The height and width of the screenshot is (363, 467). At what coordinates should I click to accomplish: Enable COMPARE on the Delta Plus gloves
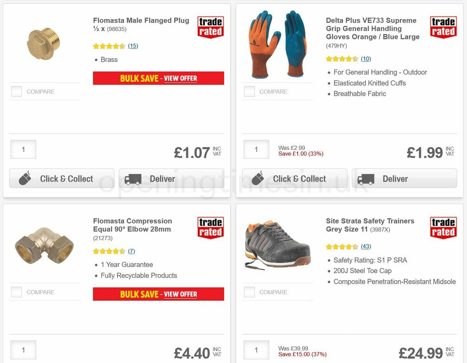249,91
